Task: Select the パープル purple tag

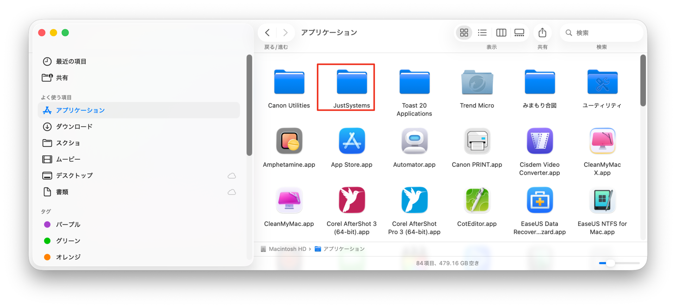Action: [68, 224]
